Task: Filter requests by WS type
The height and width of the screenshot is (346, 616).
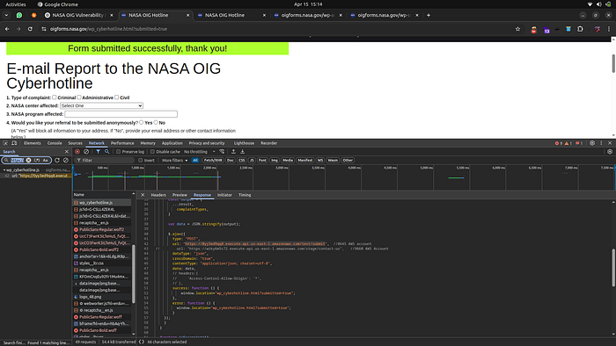Action: (x=320, y=160)
